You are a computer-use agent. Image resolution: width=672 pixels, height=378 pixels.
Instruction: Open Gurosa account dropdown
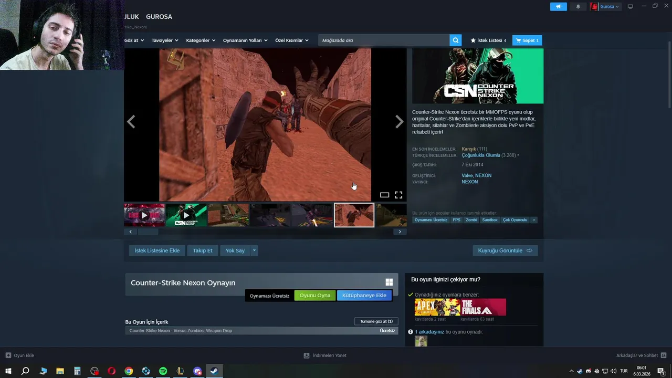605,7
